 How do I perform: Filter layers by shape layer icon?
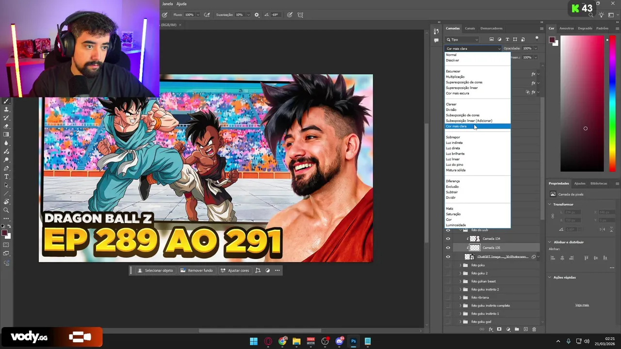(x=515, y=39)
